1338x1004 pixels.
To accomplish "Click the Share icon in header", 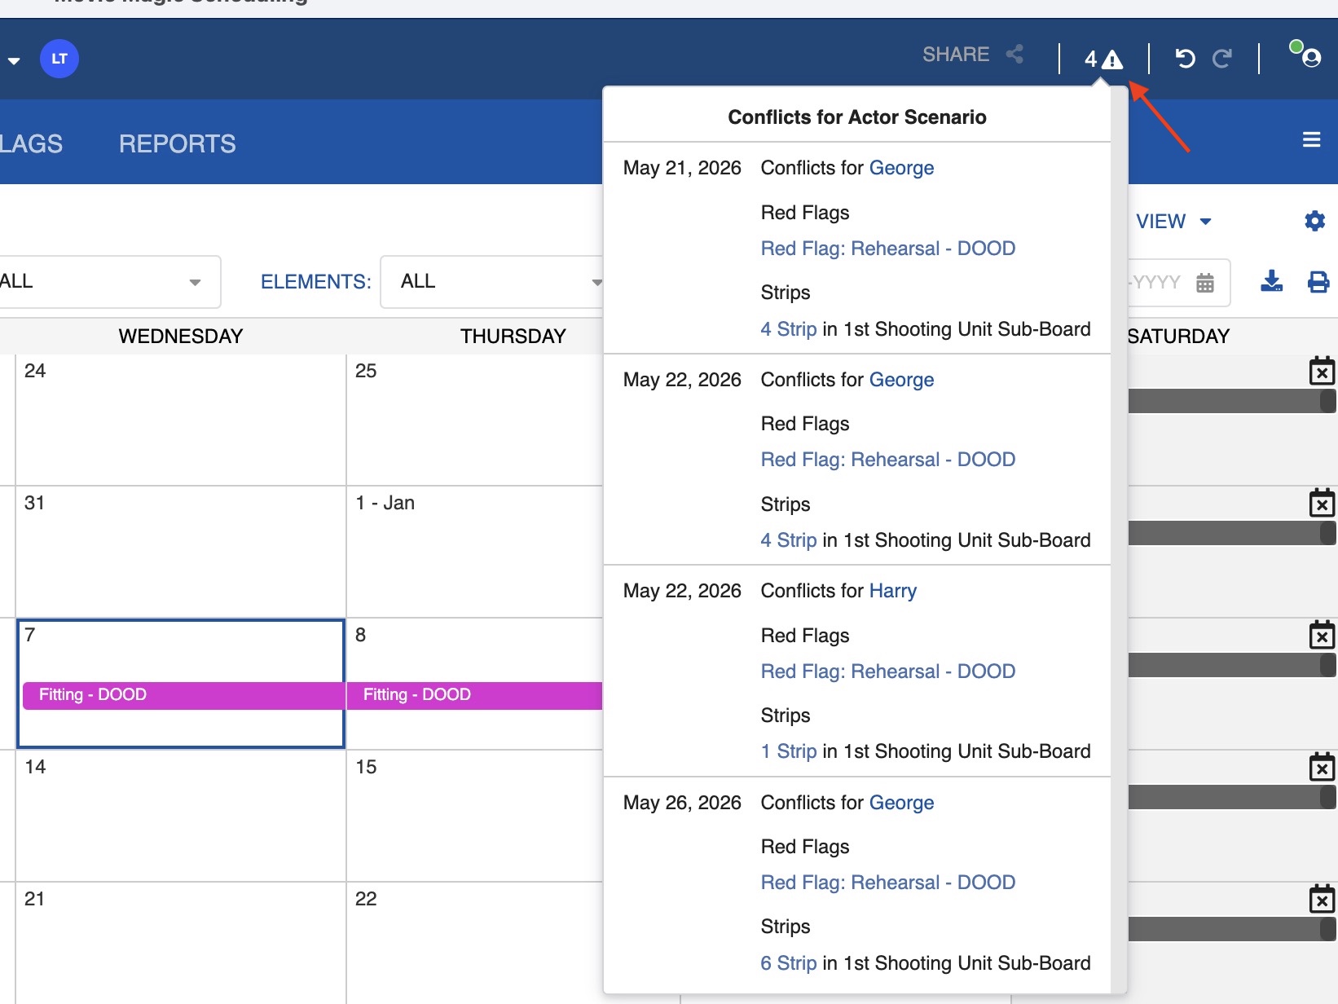I will (1015, 55).
